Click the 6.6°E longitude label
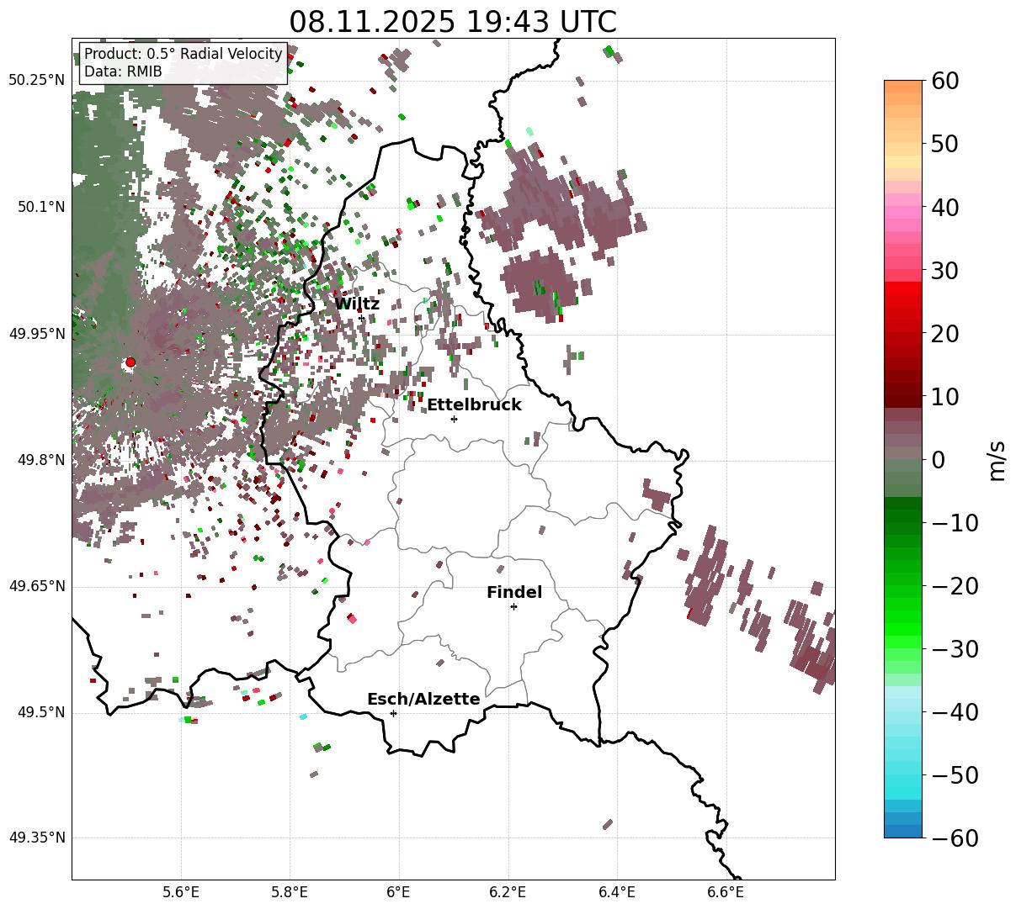 (726, 892)
